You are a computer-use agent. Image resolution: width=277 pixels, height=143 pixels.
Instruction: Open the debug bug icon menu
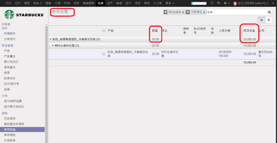(x=226, y=3)
